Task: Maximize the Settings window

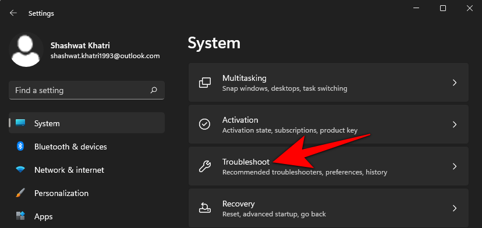Action: click(x=443, y=8)
